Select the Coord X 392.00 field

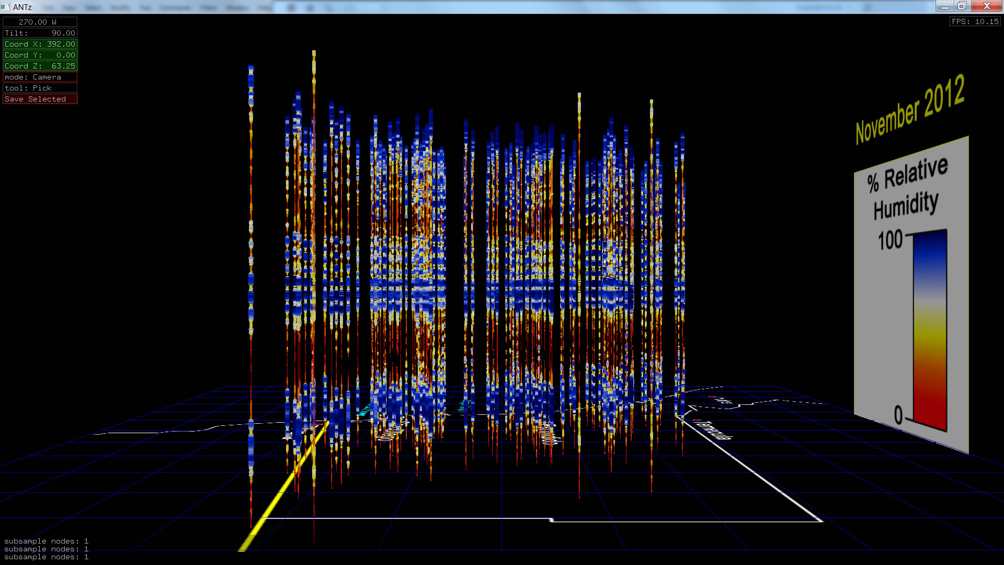pos(40,44)
